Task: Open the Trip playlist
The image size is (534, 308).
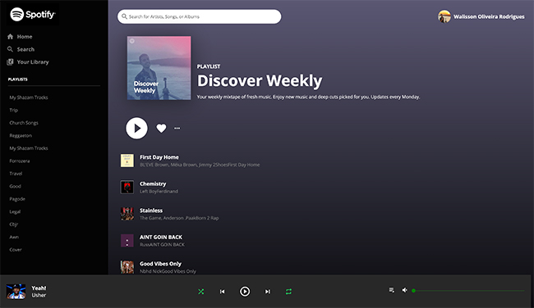Action: tap(14, 110)
